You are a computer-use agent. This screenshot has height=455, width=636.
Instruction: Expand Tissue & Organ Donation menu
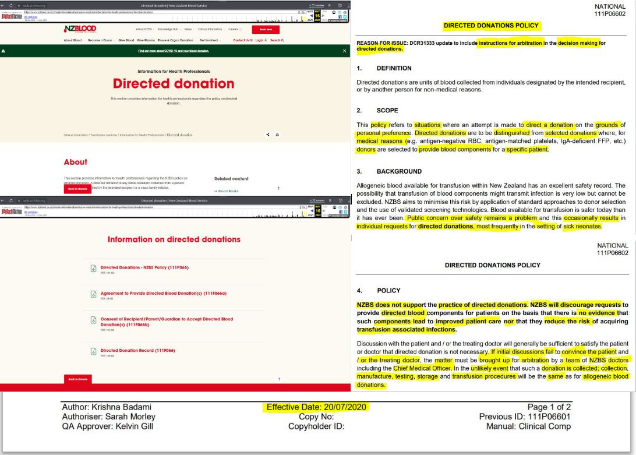coord(176,40)
